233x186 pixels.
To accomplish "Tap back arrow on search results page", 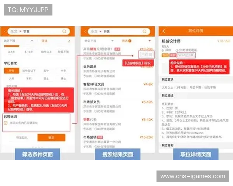I will point(85,31).
